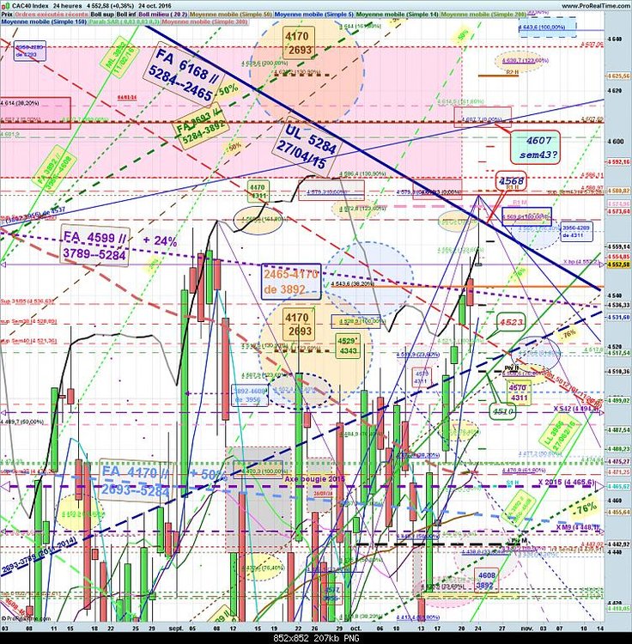
Task: Click the 4 531,60 price axis label
Action: pos(618,318)
